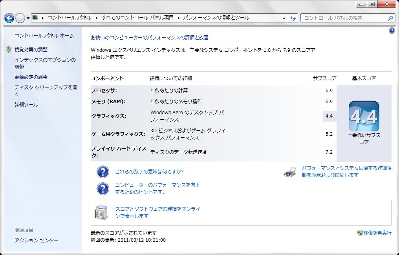Minimize the window
Screen dimensions: 399x255
[362, 4]
